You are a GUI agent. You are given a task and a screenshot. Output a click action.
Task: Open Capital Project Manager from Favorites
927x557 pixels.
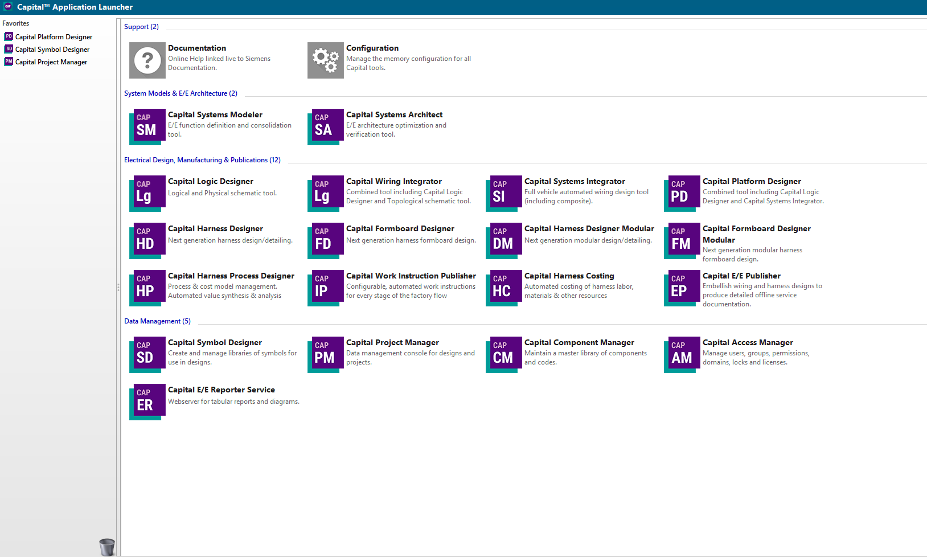point(51,62)
